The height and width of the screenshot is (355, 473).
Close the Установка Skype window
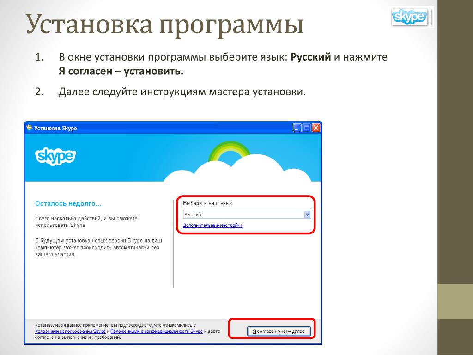point(316,128)
